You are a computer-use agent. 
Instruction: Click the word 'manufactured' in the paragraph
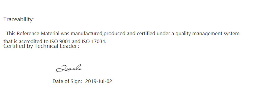pos(86,33)
